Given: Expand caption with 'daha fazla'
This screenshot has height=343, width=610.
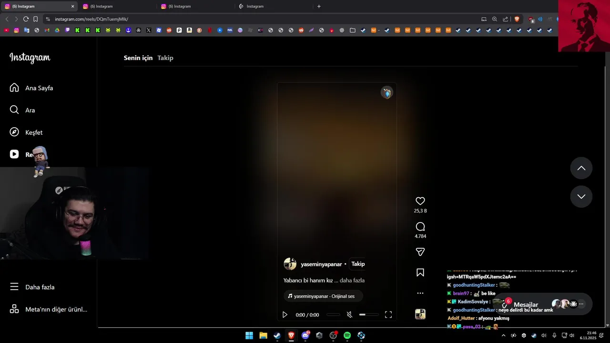Looking at the screenshot, I should click(352, 281).
